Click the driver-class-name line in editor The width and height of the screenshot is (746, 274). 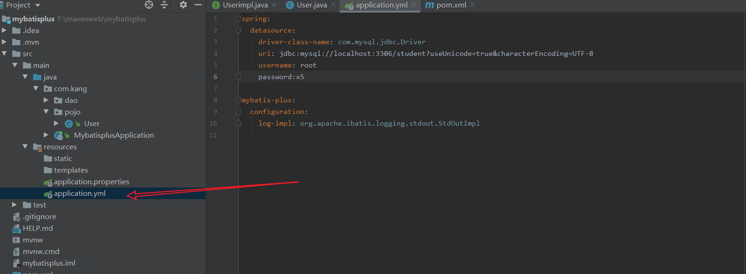[x=342, y=42]
